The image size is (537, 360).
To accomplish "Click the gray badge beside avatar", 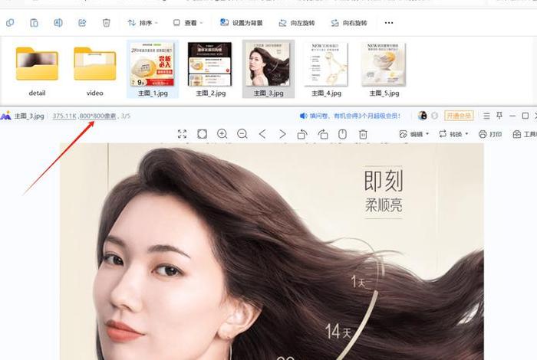I will [x=435, y=116].
